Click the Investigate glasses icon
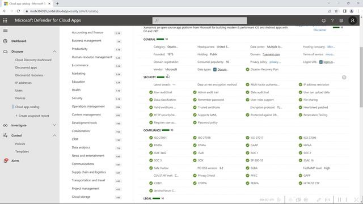363x204 pixels. click(x=5, y=125)
